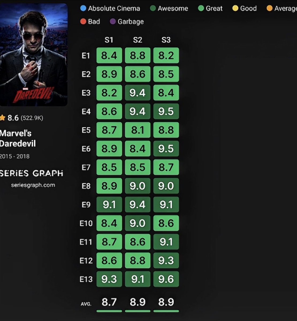Select the E7 row label
Screen dimensions: 297x321
pyautogui.click(x=86, y=167)
